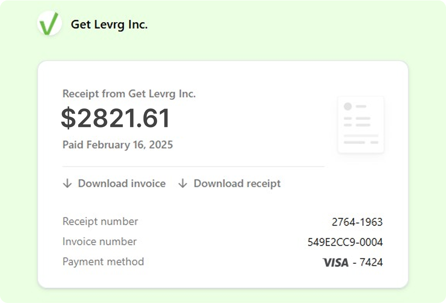
Task: Click the Payment method row label
Action: [103, 262]
